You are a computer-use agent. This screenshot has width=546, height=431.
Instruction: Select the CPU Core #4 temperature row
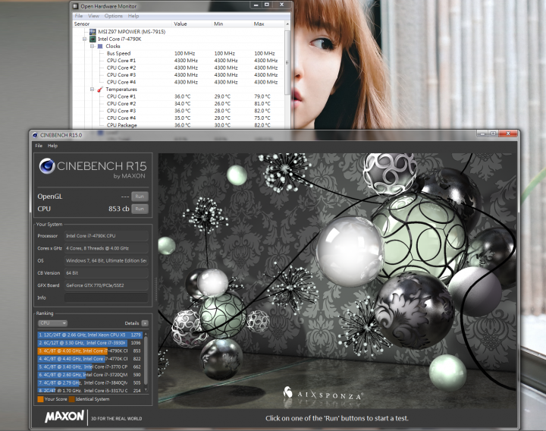(x=178, y=118)
